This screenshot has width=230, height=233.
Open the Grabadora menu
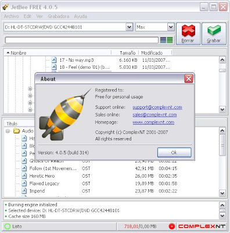(59, 16)
